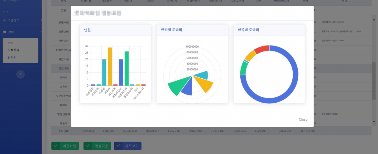Expand the 기준정보 sidebar menu

click(21, 20)
